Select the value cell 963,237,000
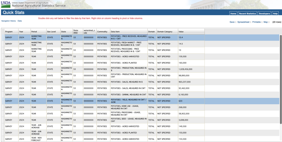The width and height of the screenshot is (282, 142). coord(191,82)
